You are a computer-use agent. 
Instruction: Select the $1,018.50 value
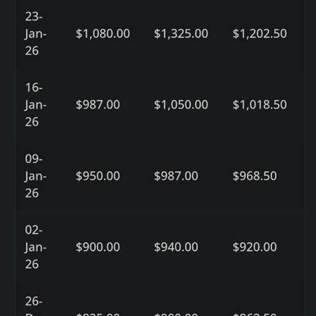260,105
